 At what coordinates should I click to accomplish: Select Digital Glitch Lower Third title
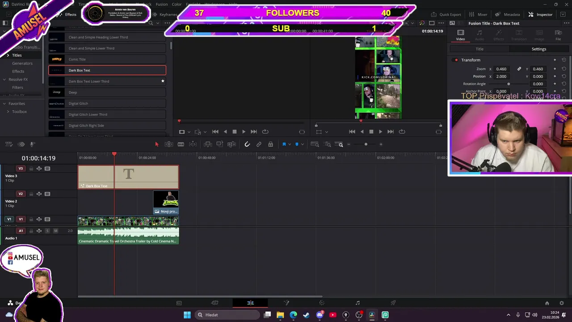[x=107, y=114]
